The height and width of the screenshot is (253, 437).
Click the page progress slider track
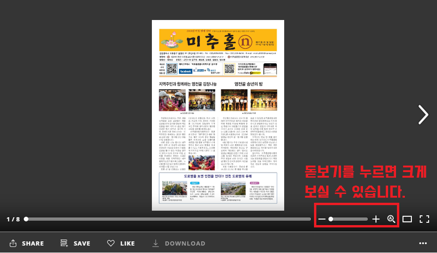168,219
